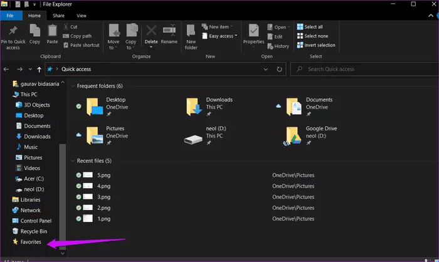Click the Cut scissors command
The width and height of the screenshot is (439, 262).
[70, 27]
